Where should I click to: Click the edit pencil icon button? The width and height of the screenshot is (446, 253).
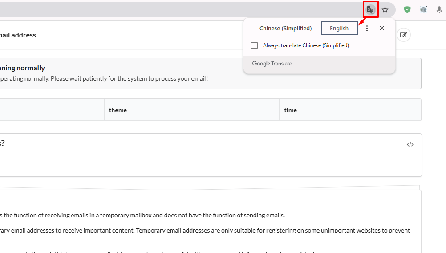pos(404,35)
